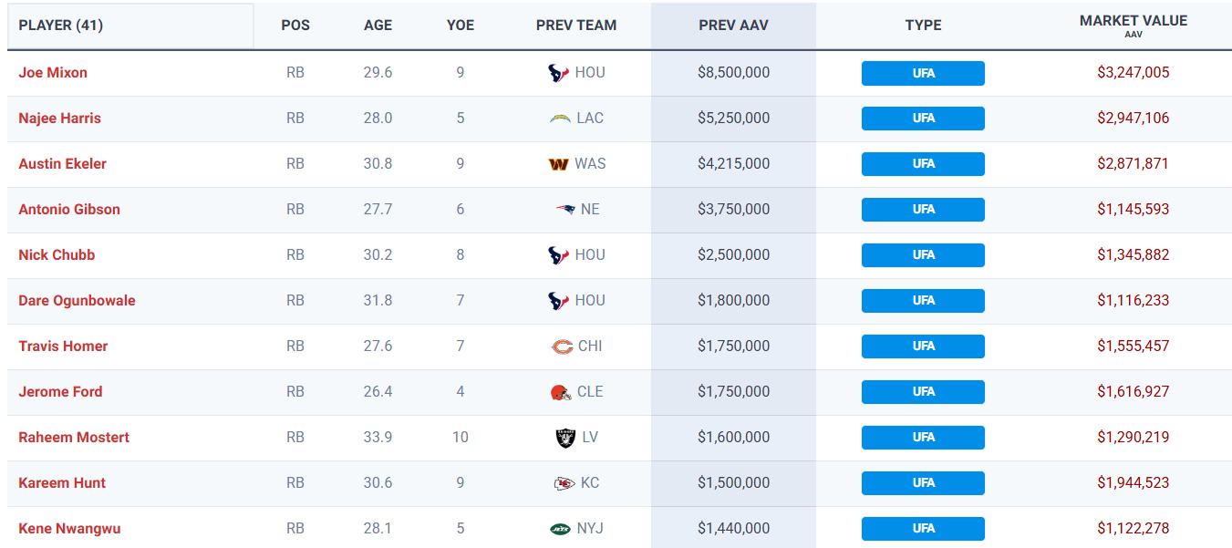Click the Chicago Bears logo icon
Screen dimensions: 1232x548
pos(562,346)
